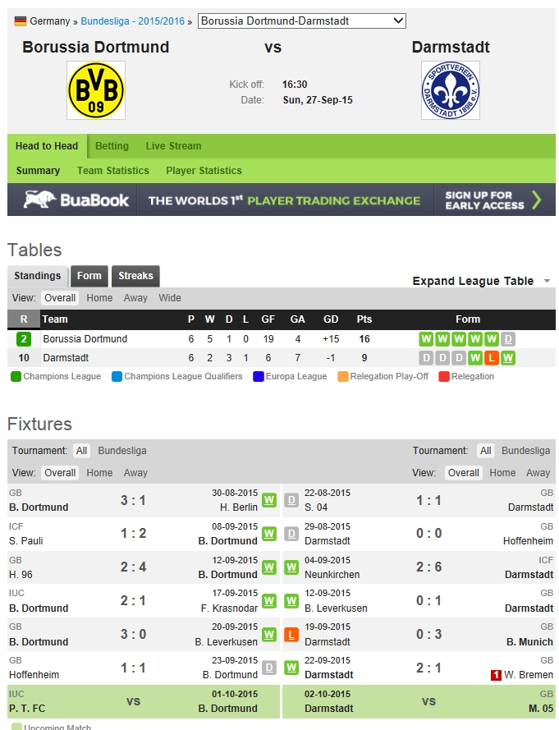This screenshot has width=559, height=730.
Task: Click the Darmstadt club crest logo
Action: point(450,90)
